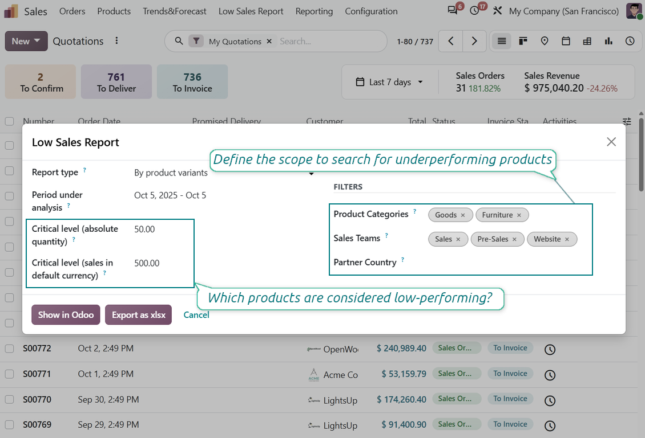The height and width of the screenshot is (438, 645).
Task: Select the S00772 row checkbox
Action: tap(10, 349)
